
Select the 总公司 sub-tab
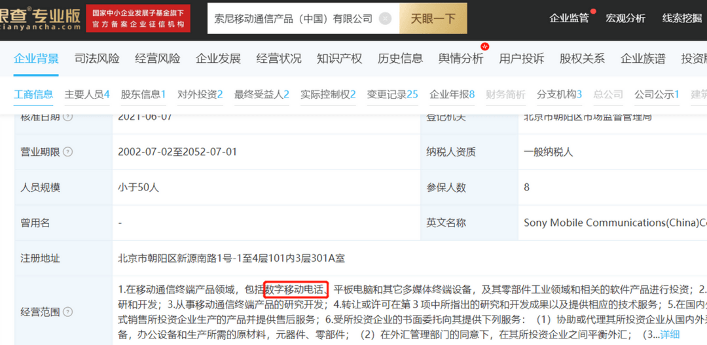tap(608, 95)
